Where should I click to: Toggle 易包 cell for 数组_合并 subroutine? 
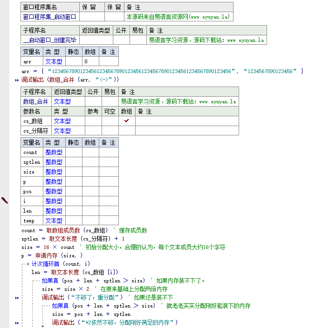[110, 101]
